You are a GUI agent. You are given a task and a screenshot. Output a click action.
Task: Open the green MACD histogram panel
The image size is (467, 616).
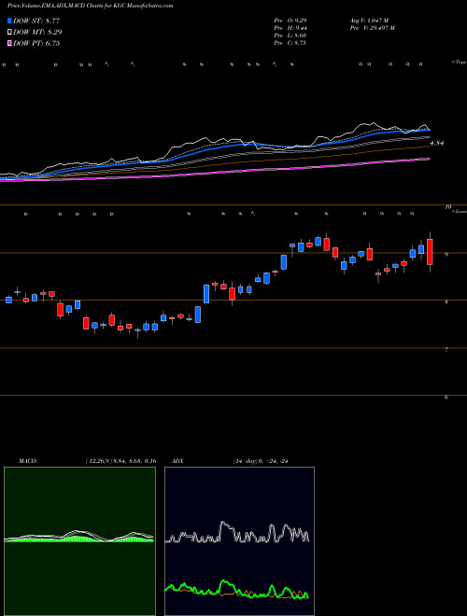click(x=79, y=541)
